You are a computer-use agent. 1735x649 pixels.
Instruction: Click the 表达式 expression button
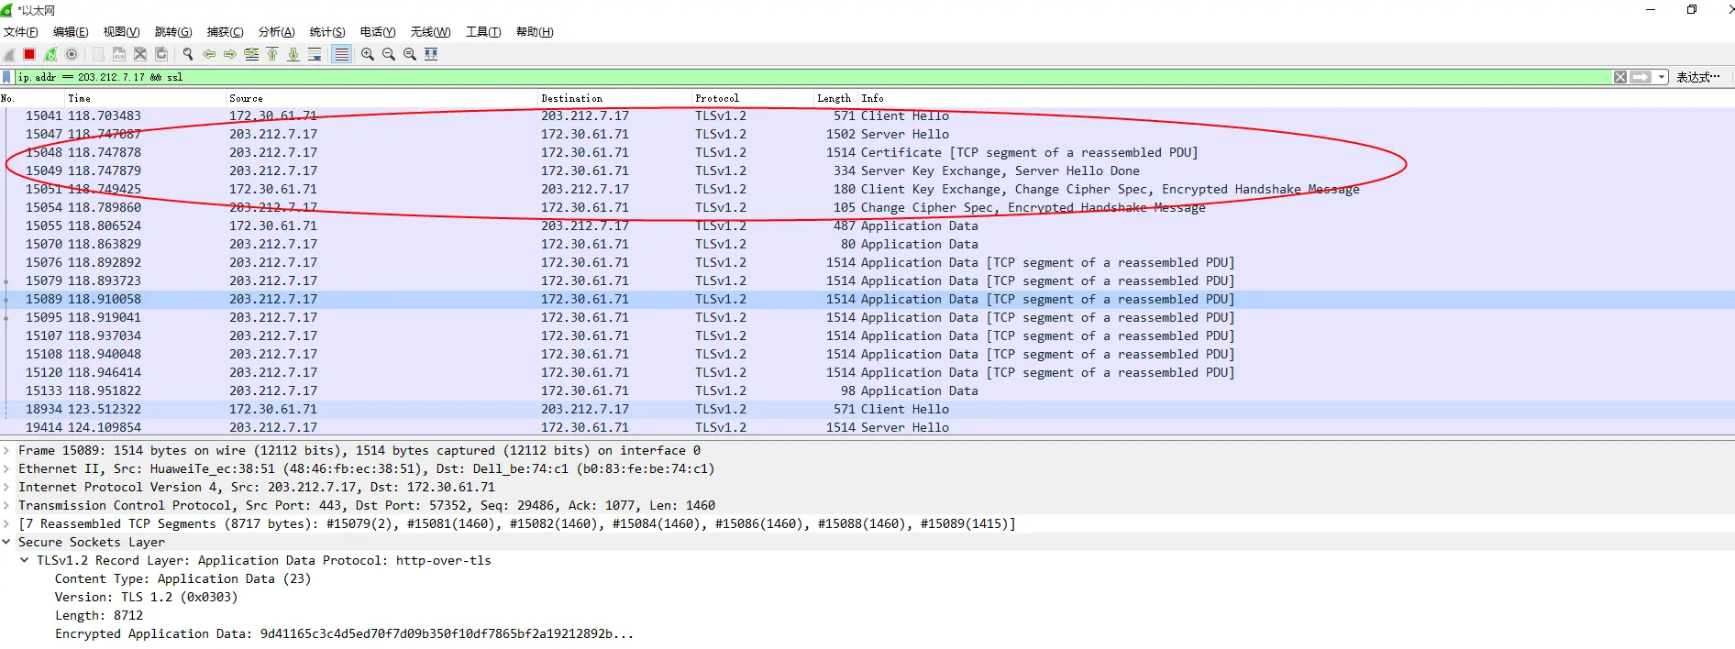[1697, 77]
